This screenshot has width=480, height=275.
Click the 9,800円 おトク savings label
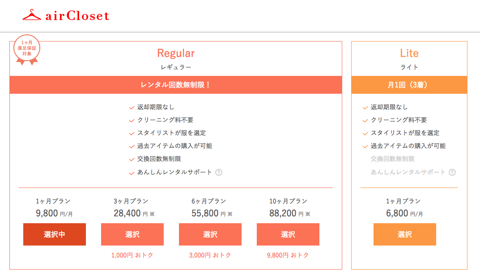288,255
